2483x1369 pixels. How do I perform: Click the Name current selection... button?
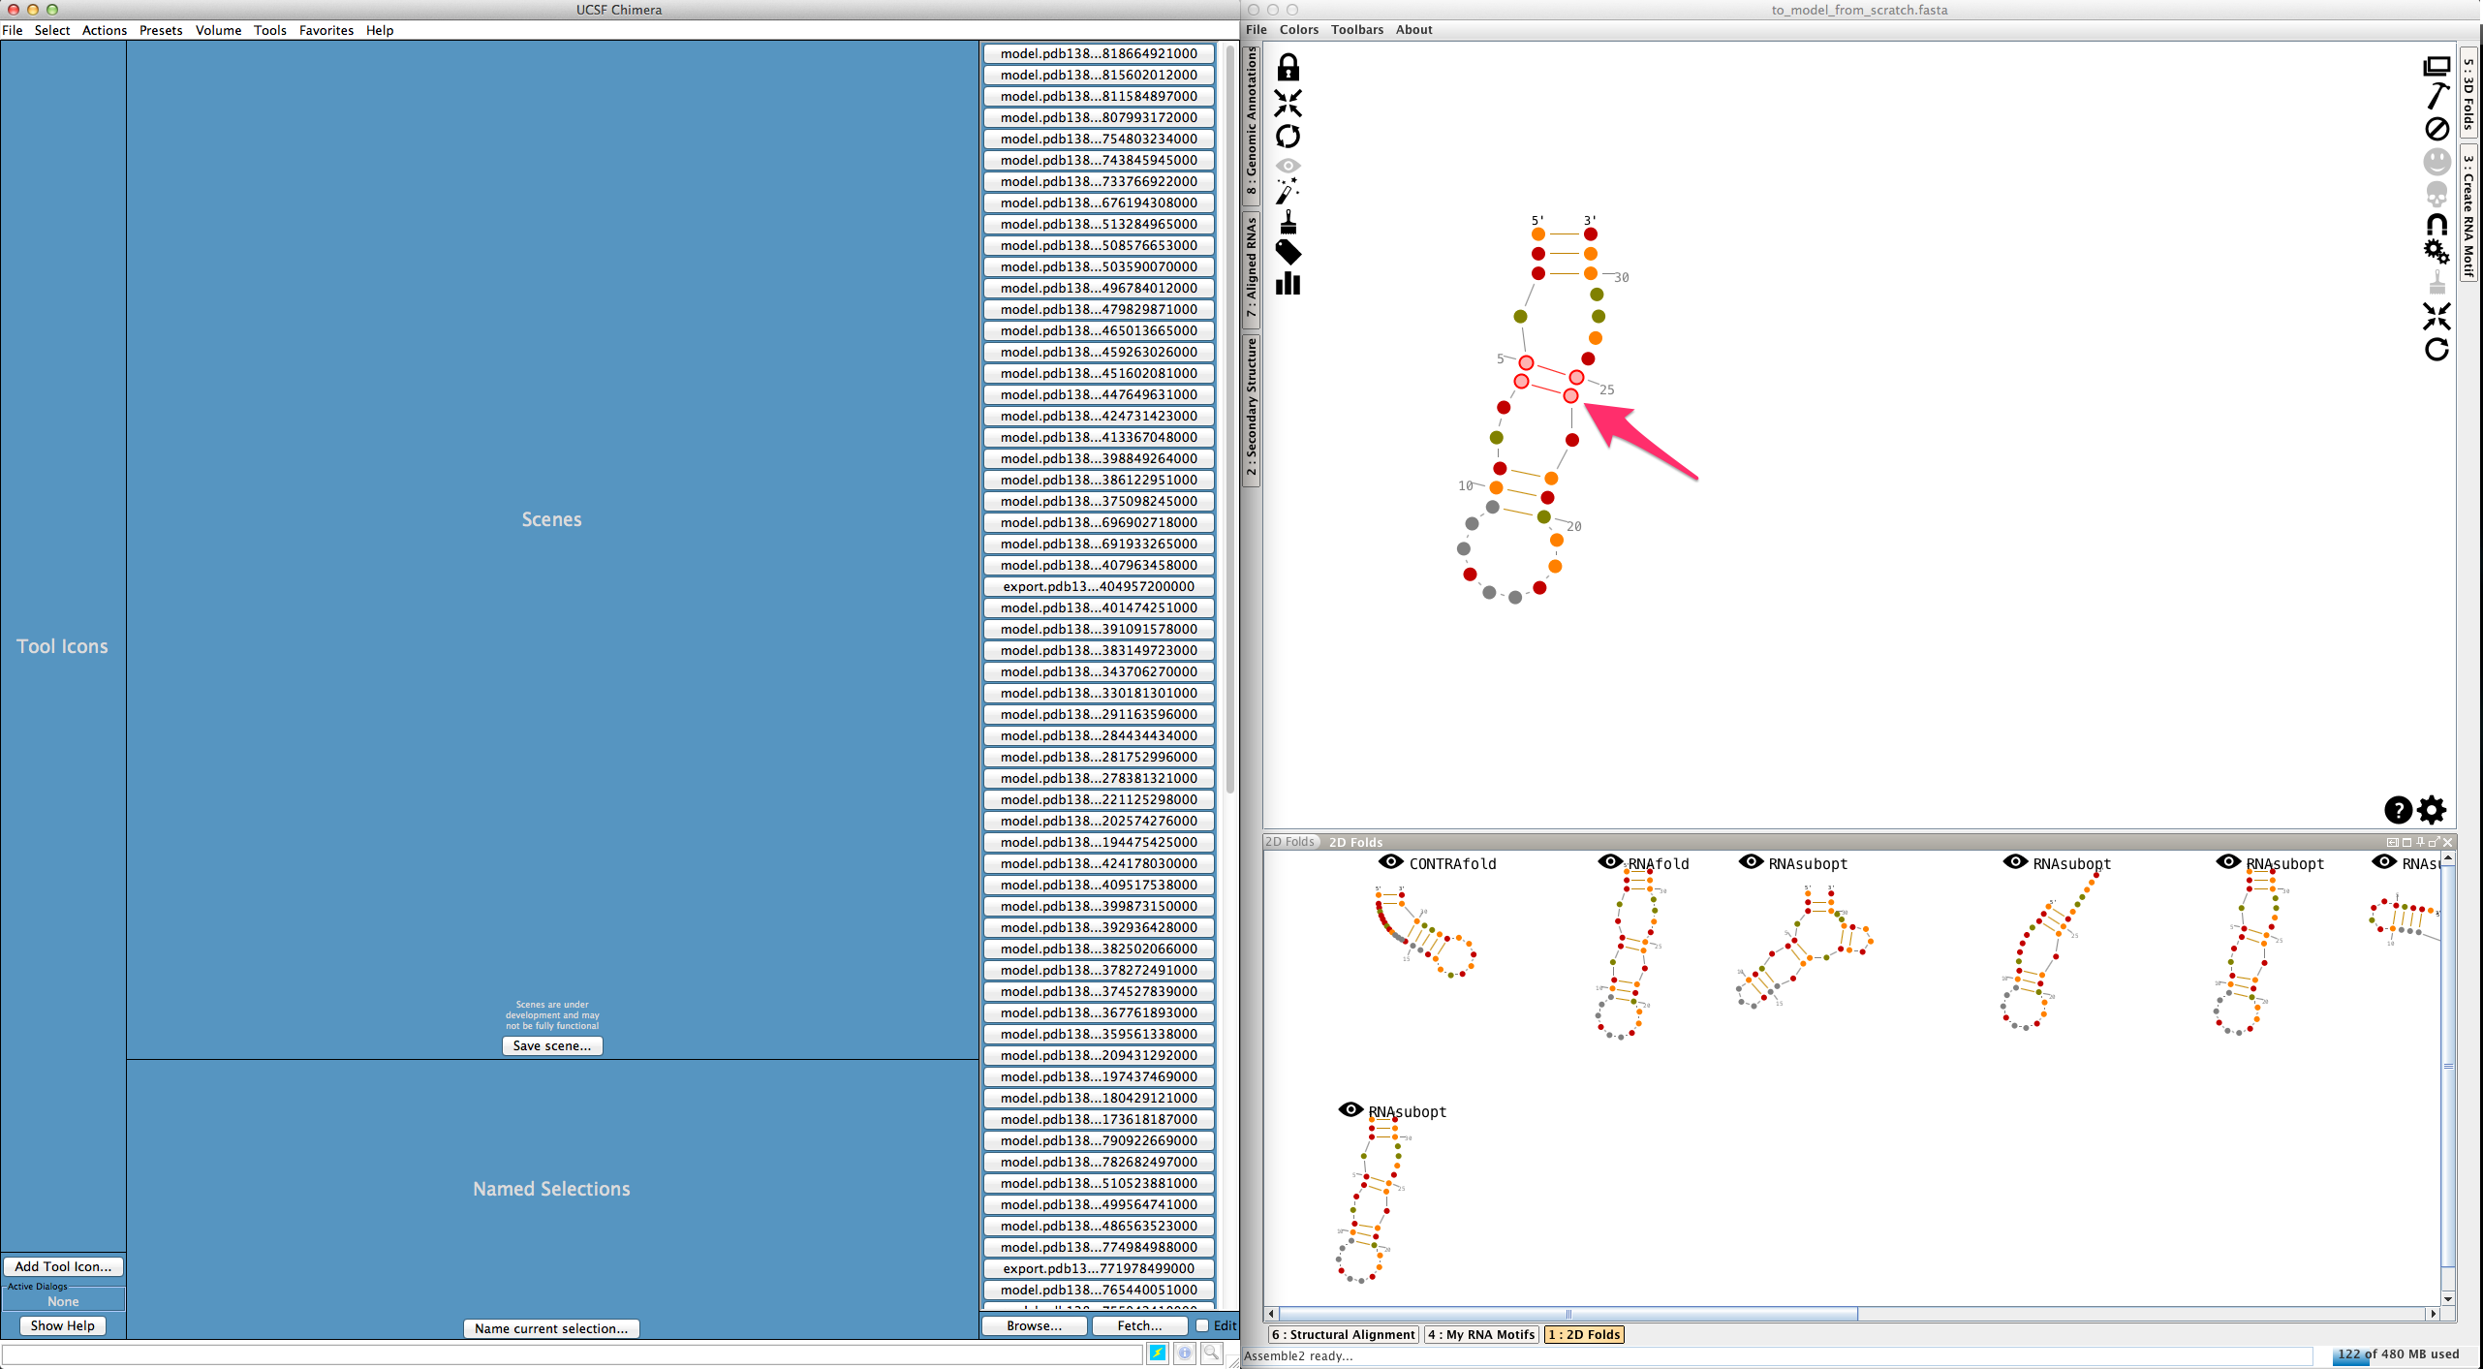(x=551, y=1328)
